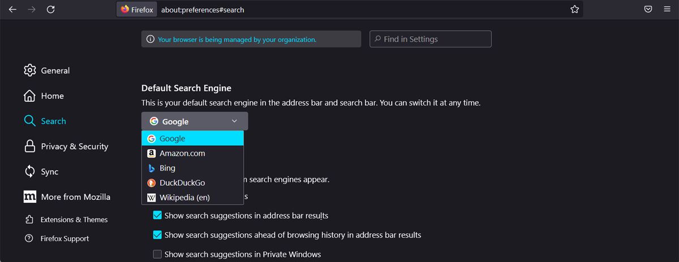Click the Sync arrows icon
The image size is (679, 262).
(x=30, y=172)
